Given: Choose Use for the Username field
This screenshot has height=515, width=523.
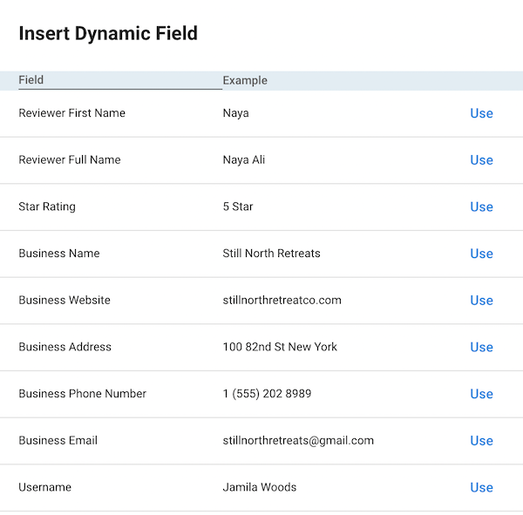Looking at the screenshot, I should pyautogui.click(x=481, y=488).
